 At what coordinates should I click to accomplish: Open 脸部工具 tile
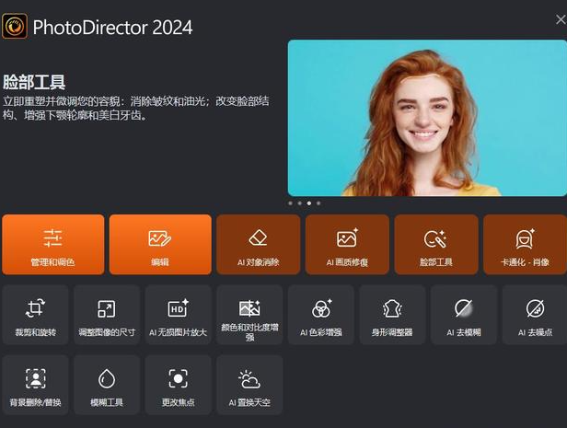tap(436, 245)
